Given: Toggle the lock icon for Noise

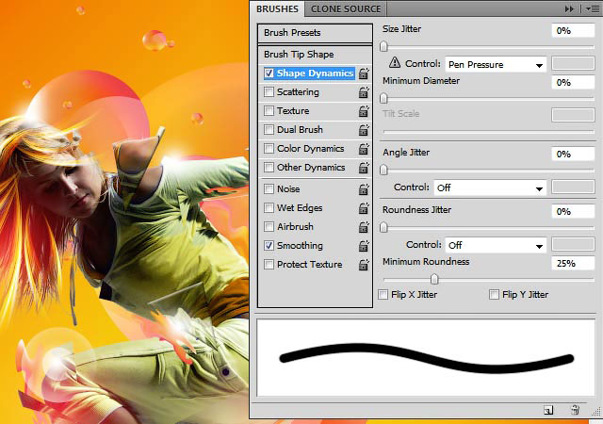Looking at the screenshot, I should pos(364,189).
